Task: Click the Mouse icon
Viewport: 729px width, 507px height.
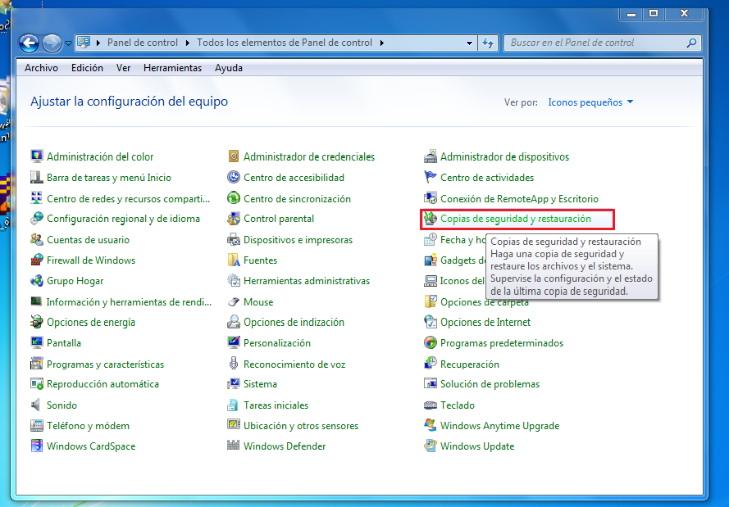Action: click(x=234, y=301)
